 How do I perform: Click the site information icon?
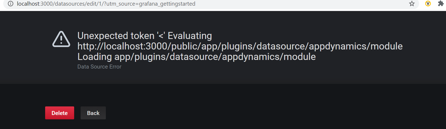pos(10,4)
